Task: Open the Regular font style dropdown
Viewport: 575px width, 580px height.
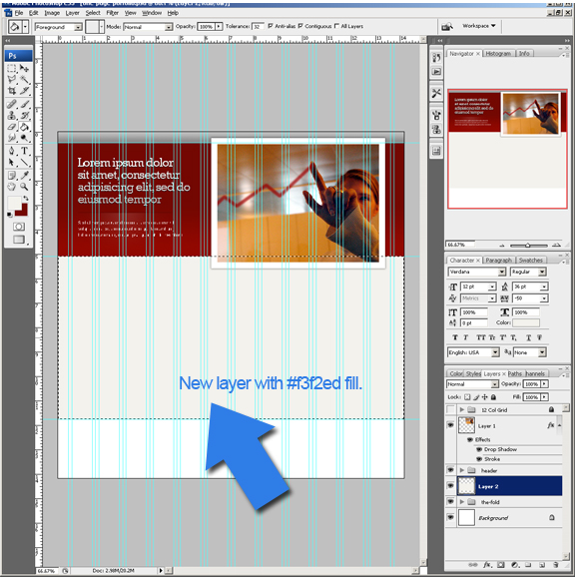Action: click(528, 272)
